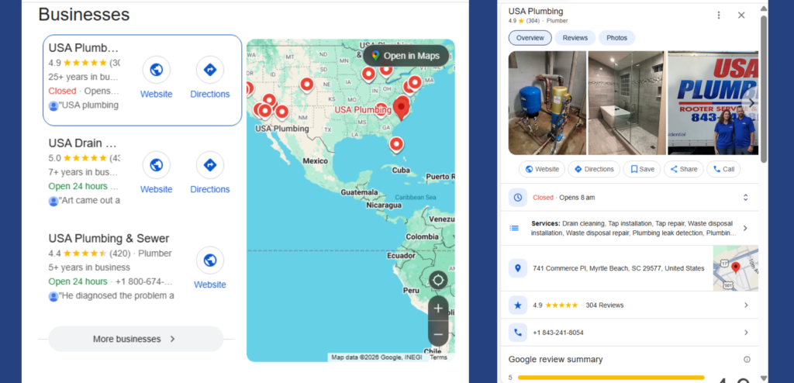Click the More businesses button
Image resolution: width=794 pixels, height=383 pixels.
pyautogui.click(x=136, y=339)
